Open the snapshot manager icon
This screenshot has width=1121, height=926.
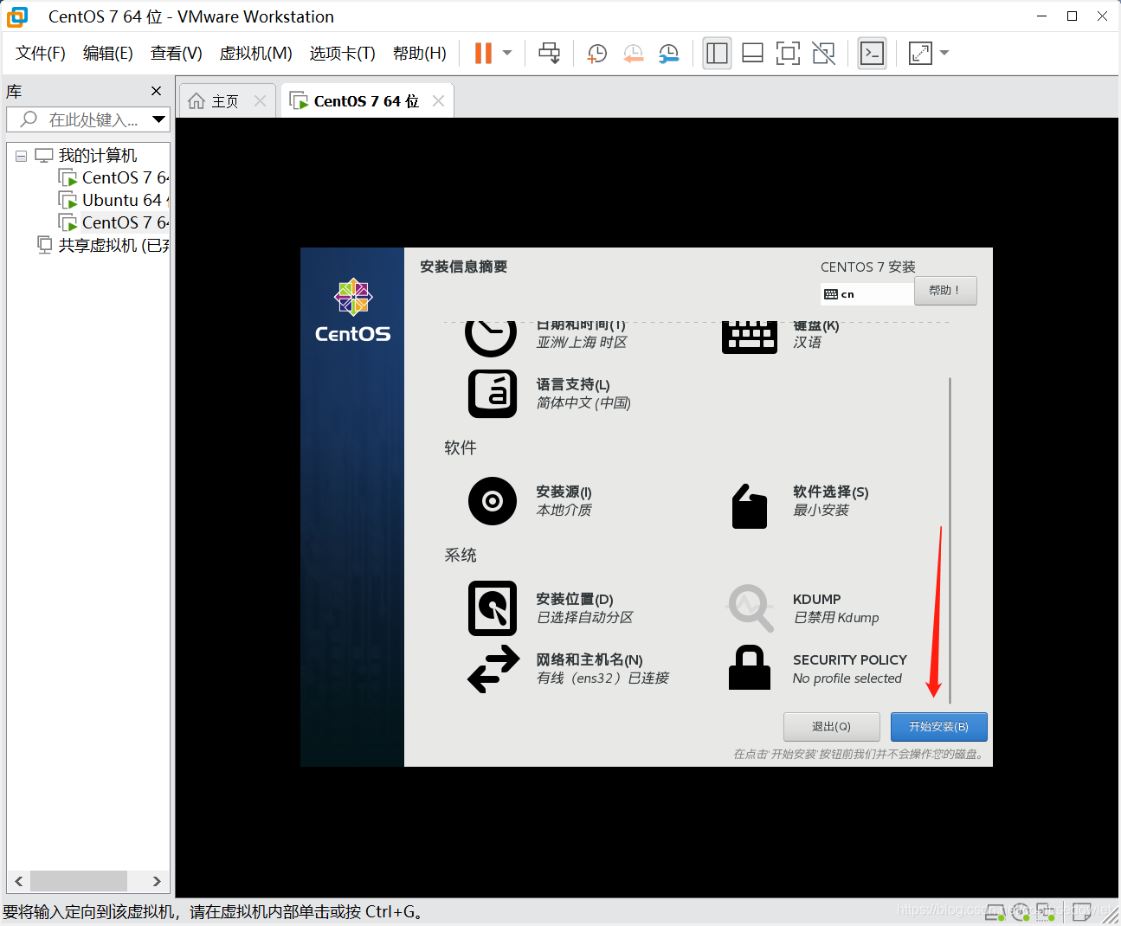click(x=669, y=53)
